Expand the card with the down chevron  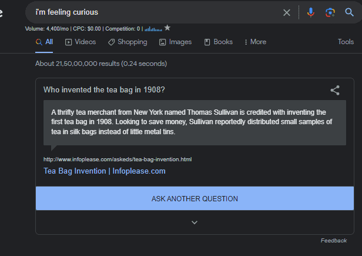(195, 222)
